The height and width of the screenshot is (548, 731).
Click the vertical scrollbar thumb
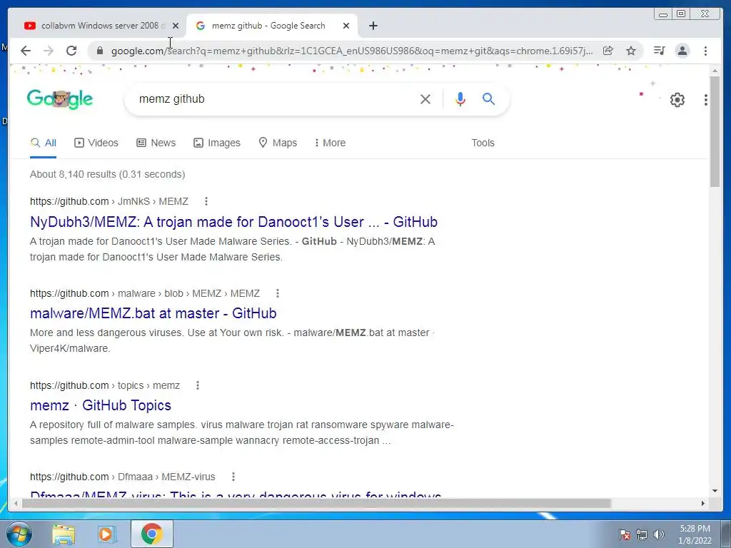(715, 131)
